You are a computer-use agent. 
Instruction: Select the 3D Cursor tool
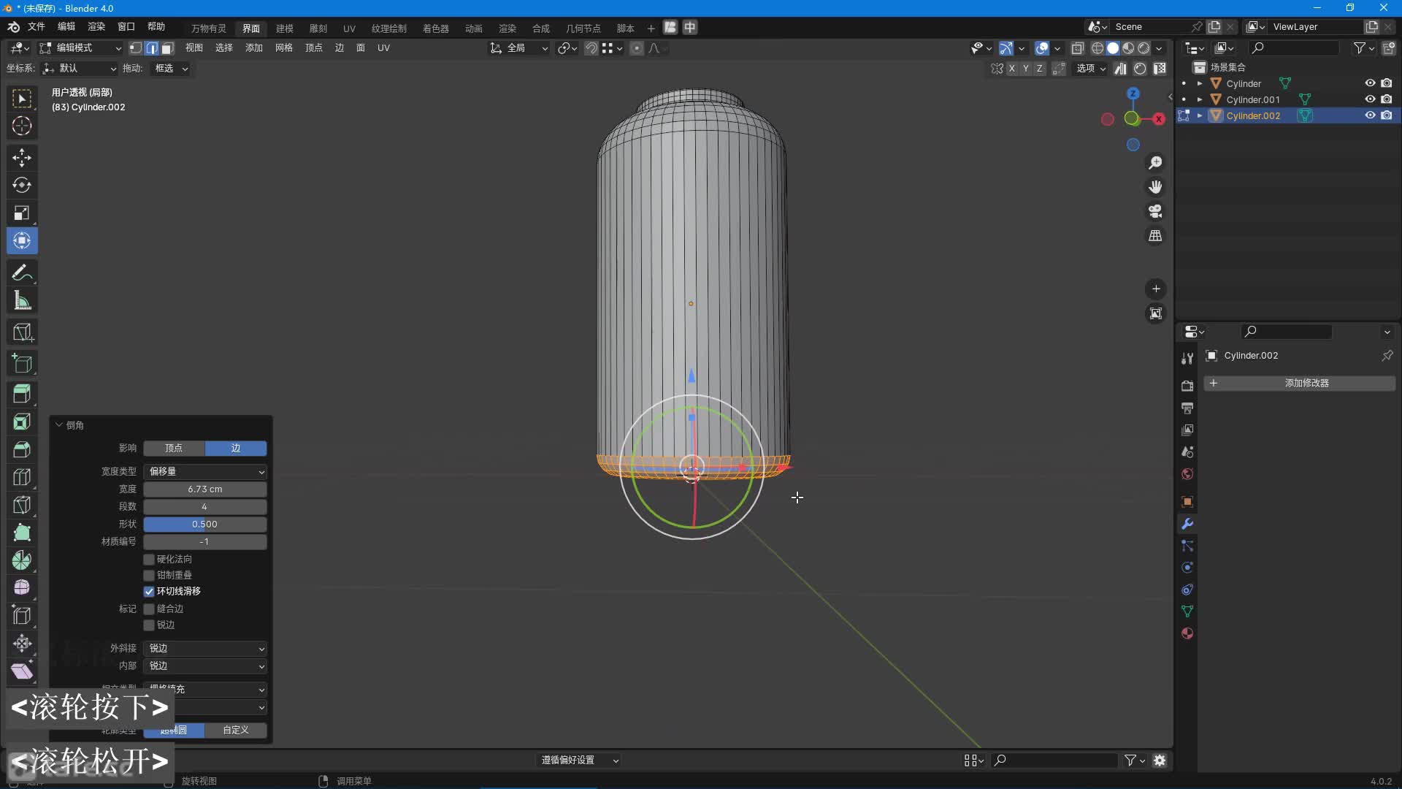(22, 126)
